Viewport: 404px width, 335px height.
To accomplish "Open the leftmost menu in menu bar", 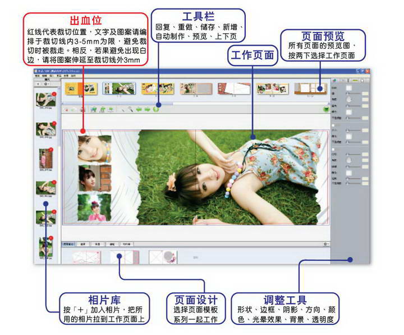I will pyautogui.click(x=38, y=76).
